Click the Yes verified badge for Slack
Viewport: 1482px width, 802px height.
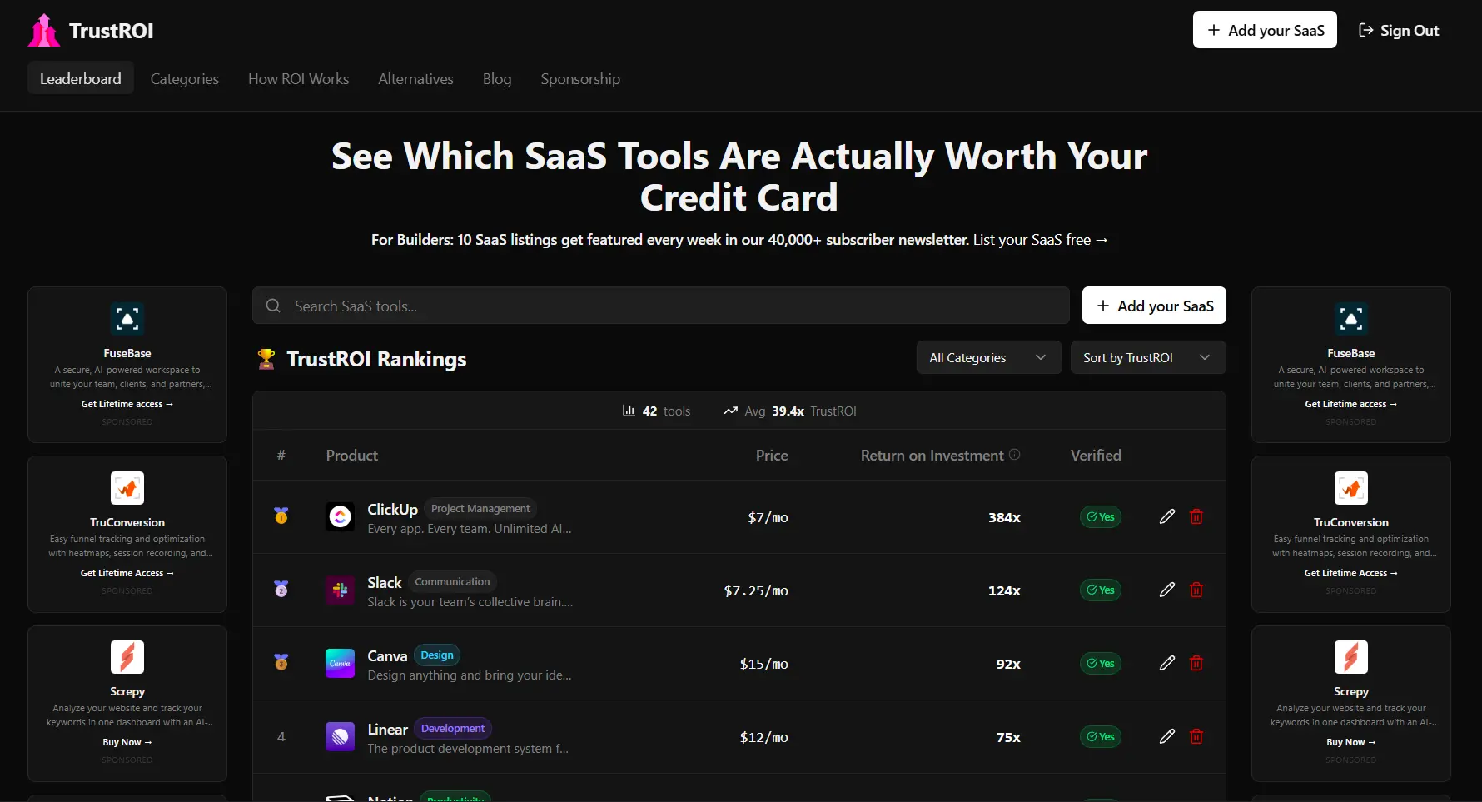pyautogui.click(x=1101, y=590)
